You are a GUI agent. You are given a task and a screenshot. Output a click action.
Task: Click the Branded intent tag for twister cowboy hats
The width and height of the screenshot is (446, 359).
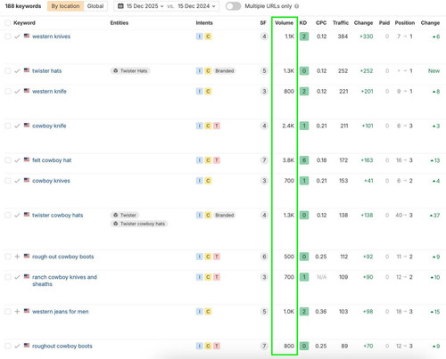click(x=225, y=216)
